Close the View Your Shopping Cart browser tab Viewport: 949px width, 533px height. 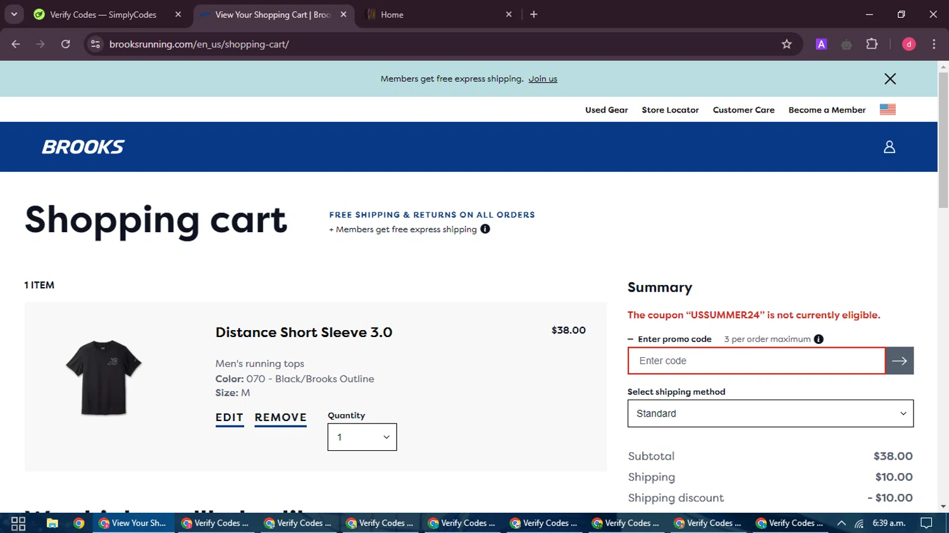[344, 15]
